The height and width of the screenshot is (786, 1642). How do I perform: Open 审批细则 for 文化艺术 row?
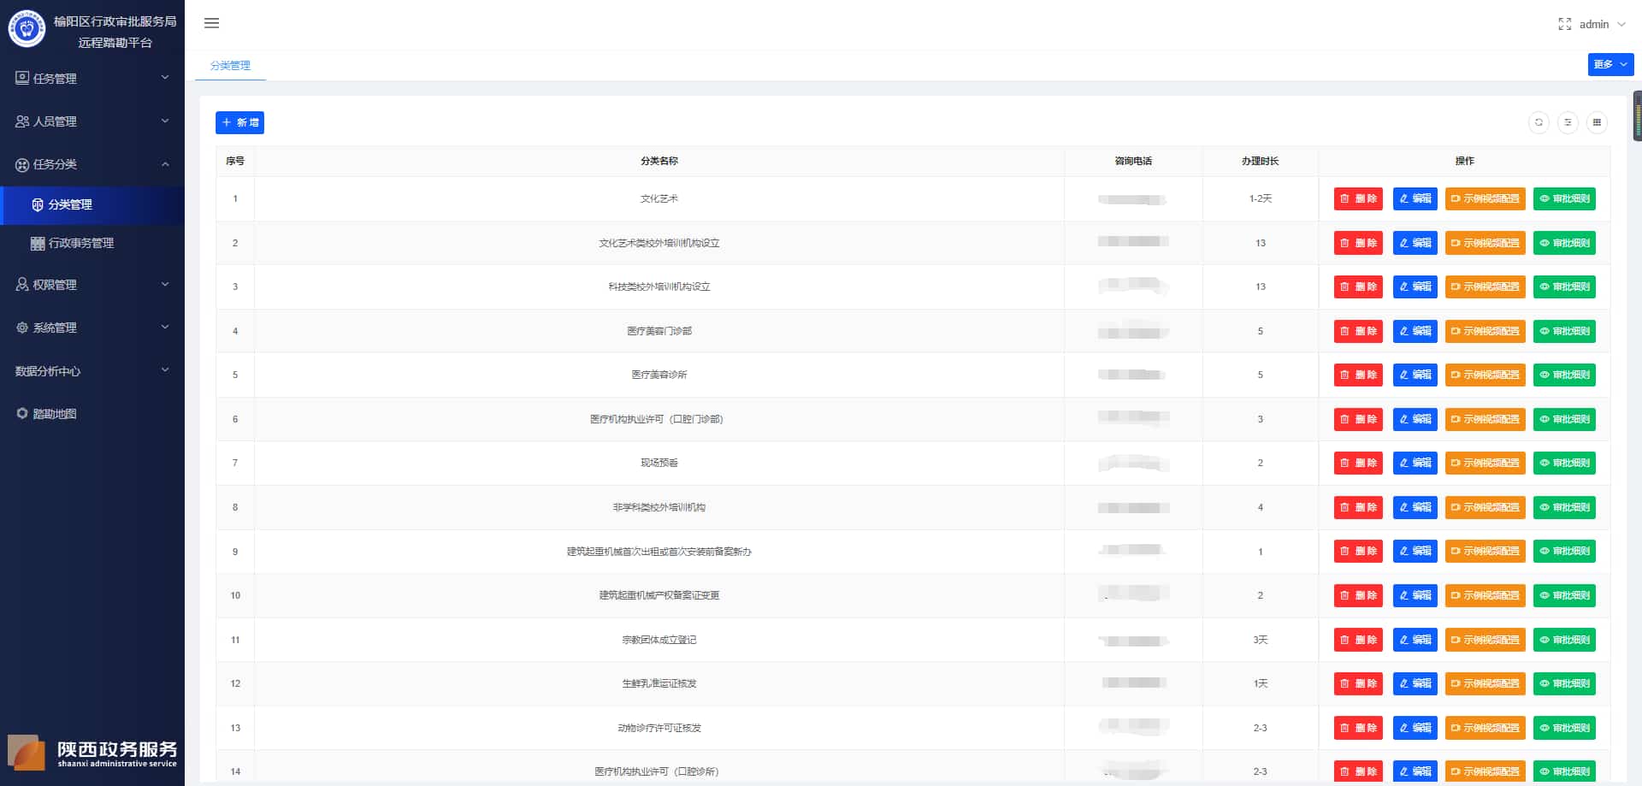(1564, 198)
